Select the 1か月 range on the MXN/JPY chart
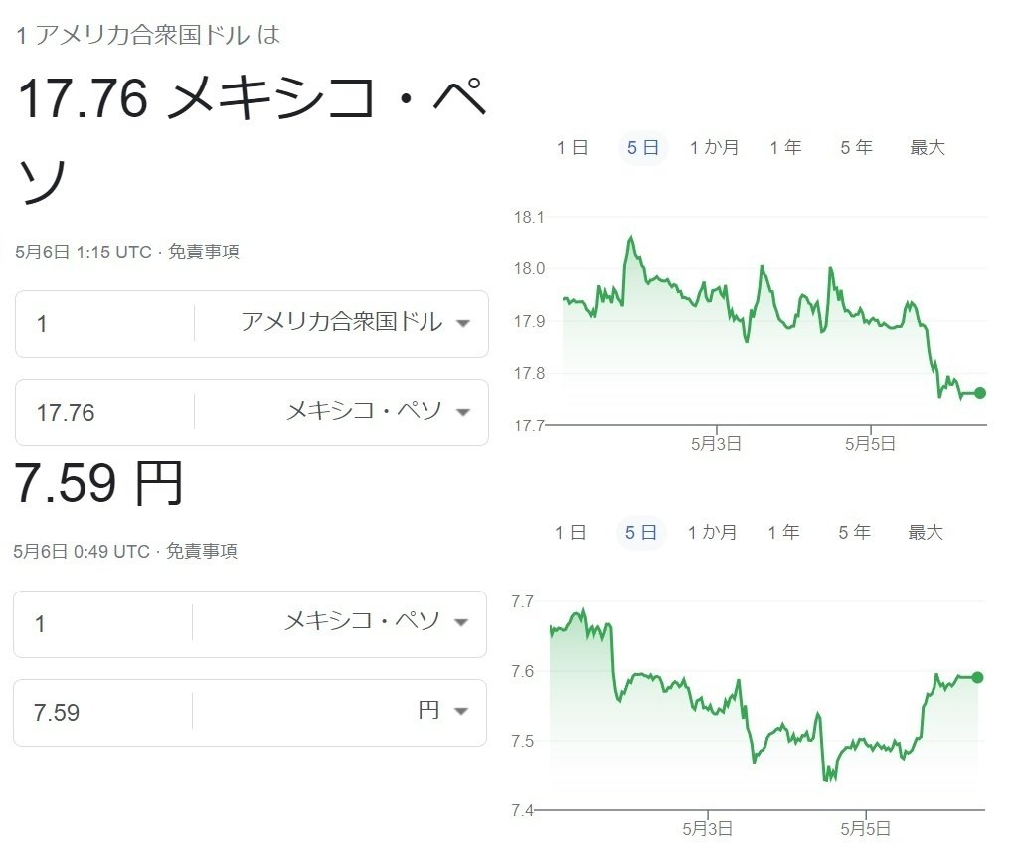Image resolution: width=1019 pixels, height=846 pixels. (x=712, y=532)
